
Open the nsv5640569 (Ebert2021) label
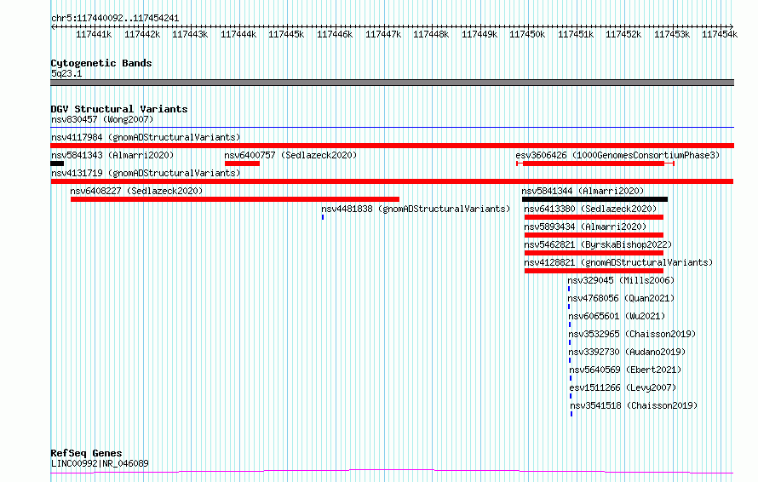[625, 370]
